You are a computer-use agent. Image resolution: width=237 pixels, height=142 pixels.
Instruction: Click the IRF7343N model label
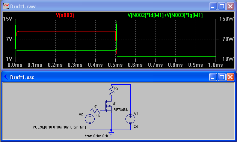tap(120, 109)
